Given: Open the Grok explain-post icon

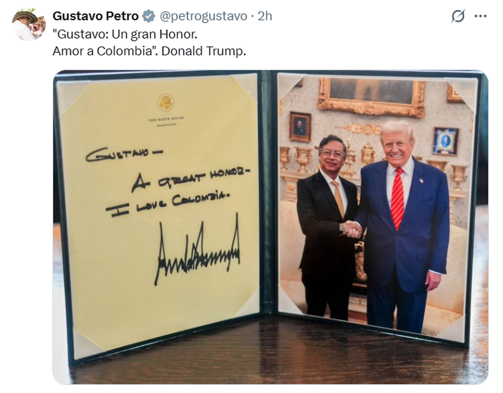Looking at the screenshot, I should 458,16.
